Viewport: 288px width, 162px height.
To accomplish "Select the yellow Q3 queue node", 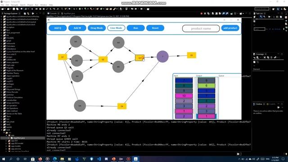I will (x=140, y=58).
